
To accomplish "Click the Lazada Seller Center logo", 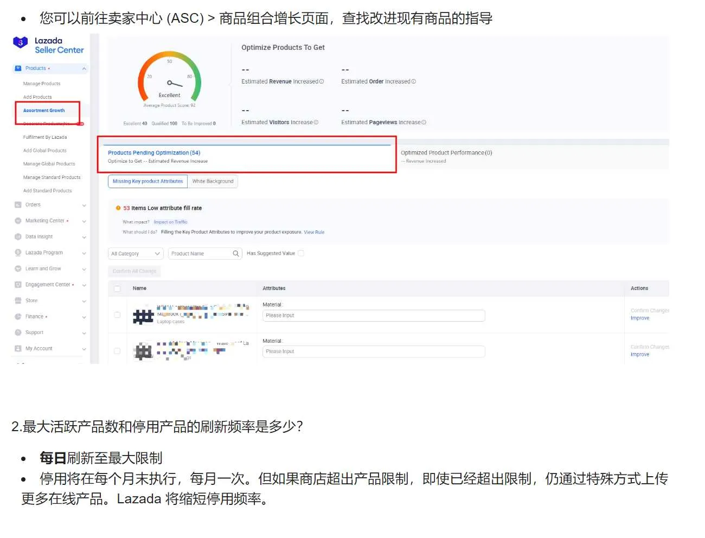I will pyautogui.click(x=48, y=44).
